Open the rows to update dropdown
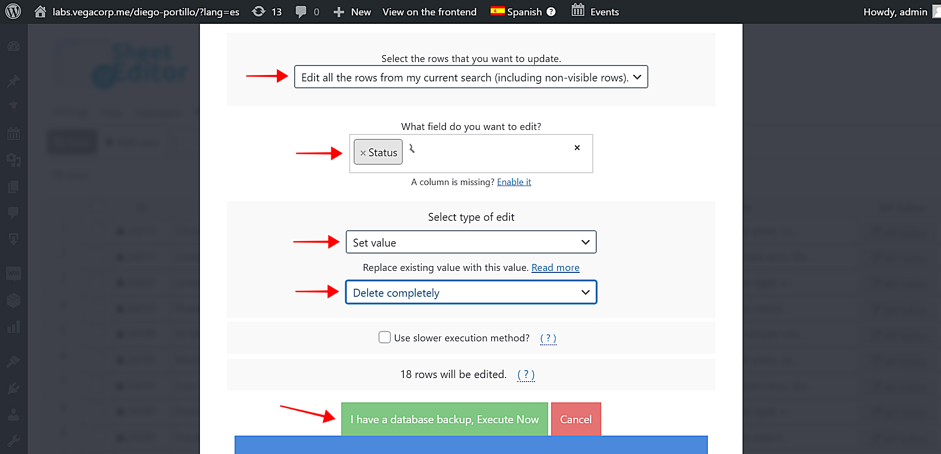 pyautogui.click(x=471, y=77)
